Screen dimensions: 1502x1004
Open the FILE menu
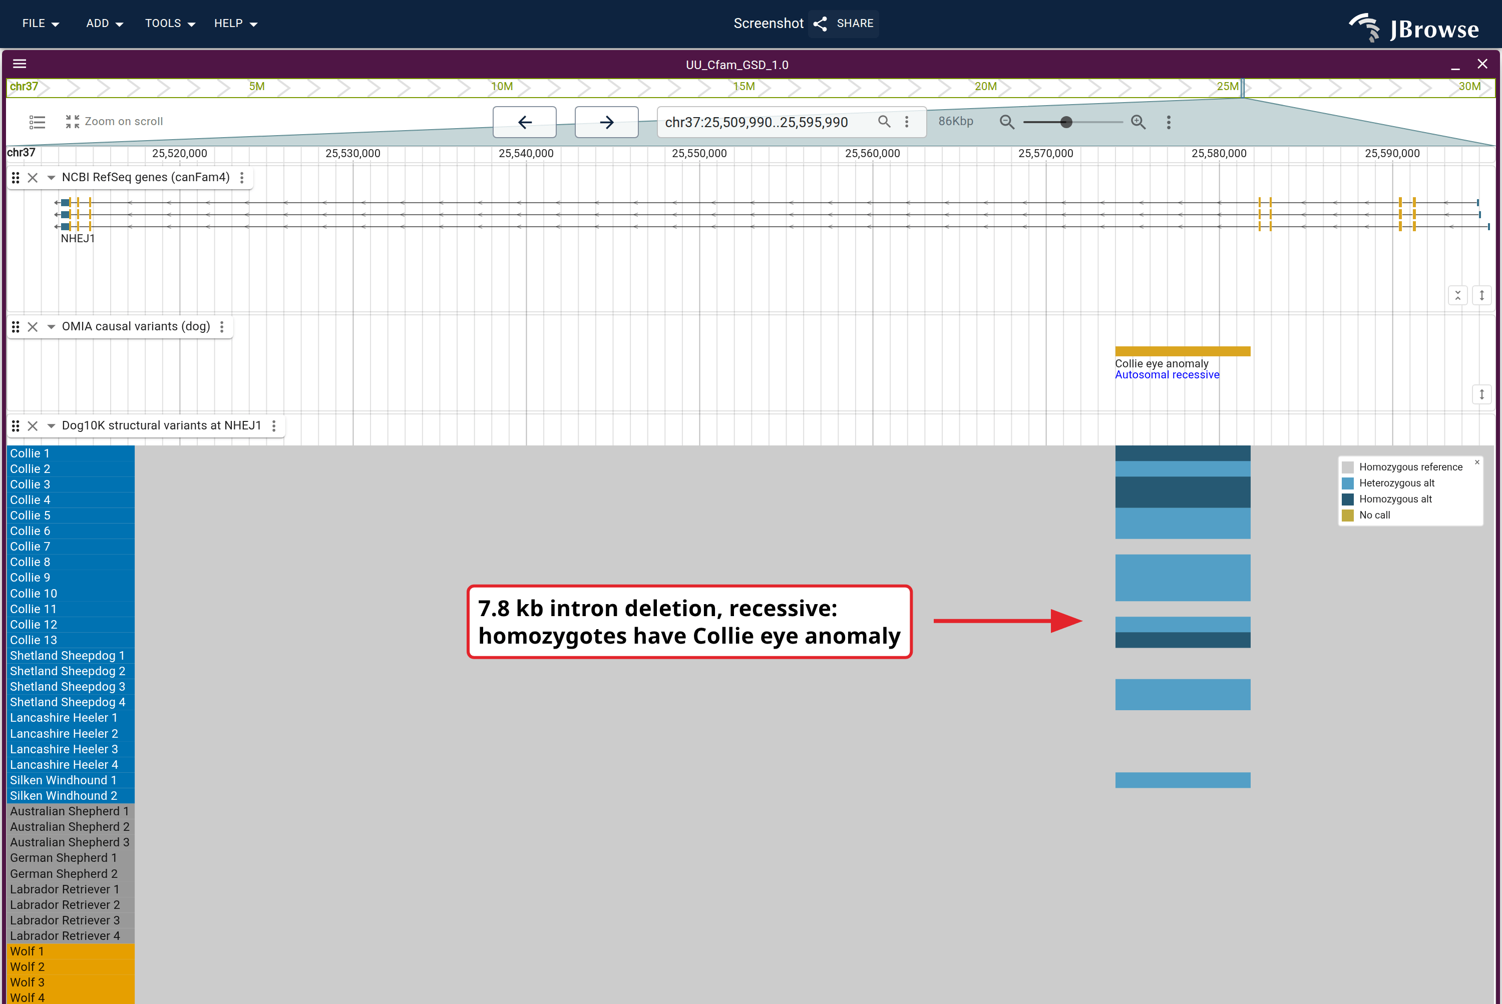tap(41, 24)
